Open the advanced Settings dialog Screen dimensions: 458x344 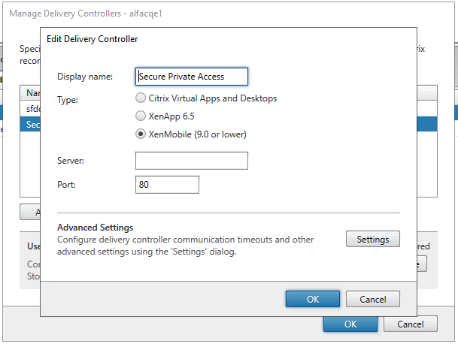coord(372,240)
